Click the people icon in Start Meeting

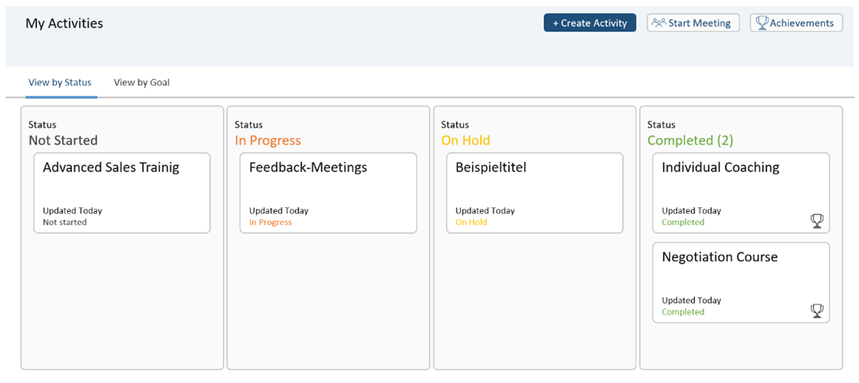659,23
